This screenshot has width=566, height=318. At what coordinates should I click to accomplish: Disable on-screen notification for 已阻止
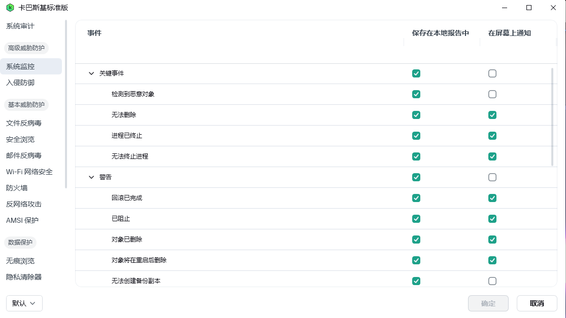tap(492, 219)
